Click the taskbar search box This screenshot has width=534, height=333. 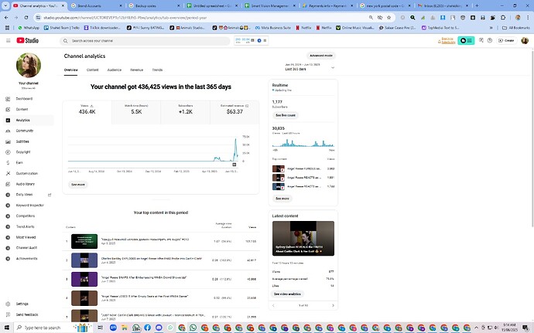point(43,328)
